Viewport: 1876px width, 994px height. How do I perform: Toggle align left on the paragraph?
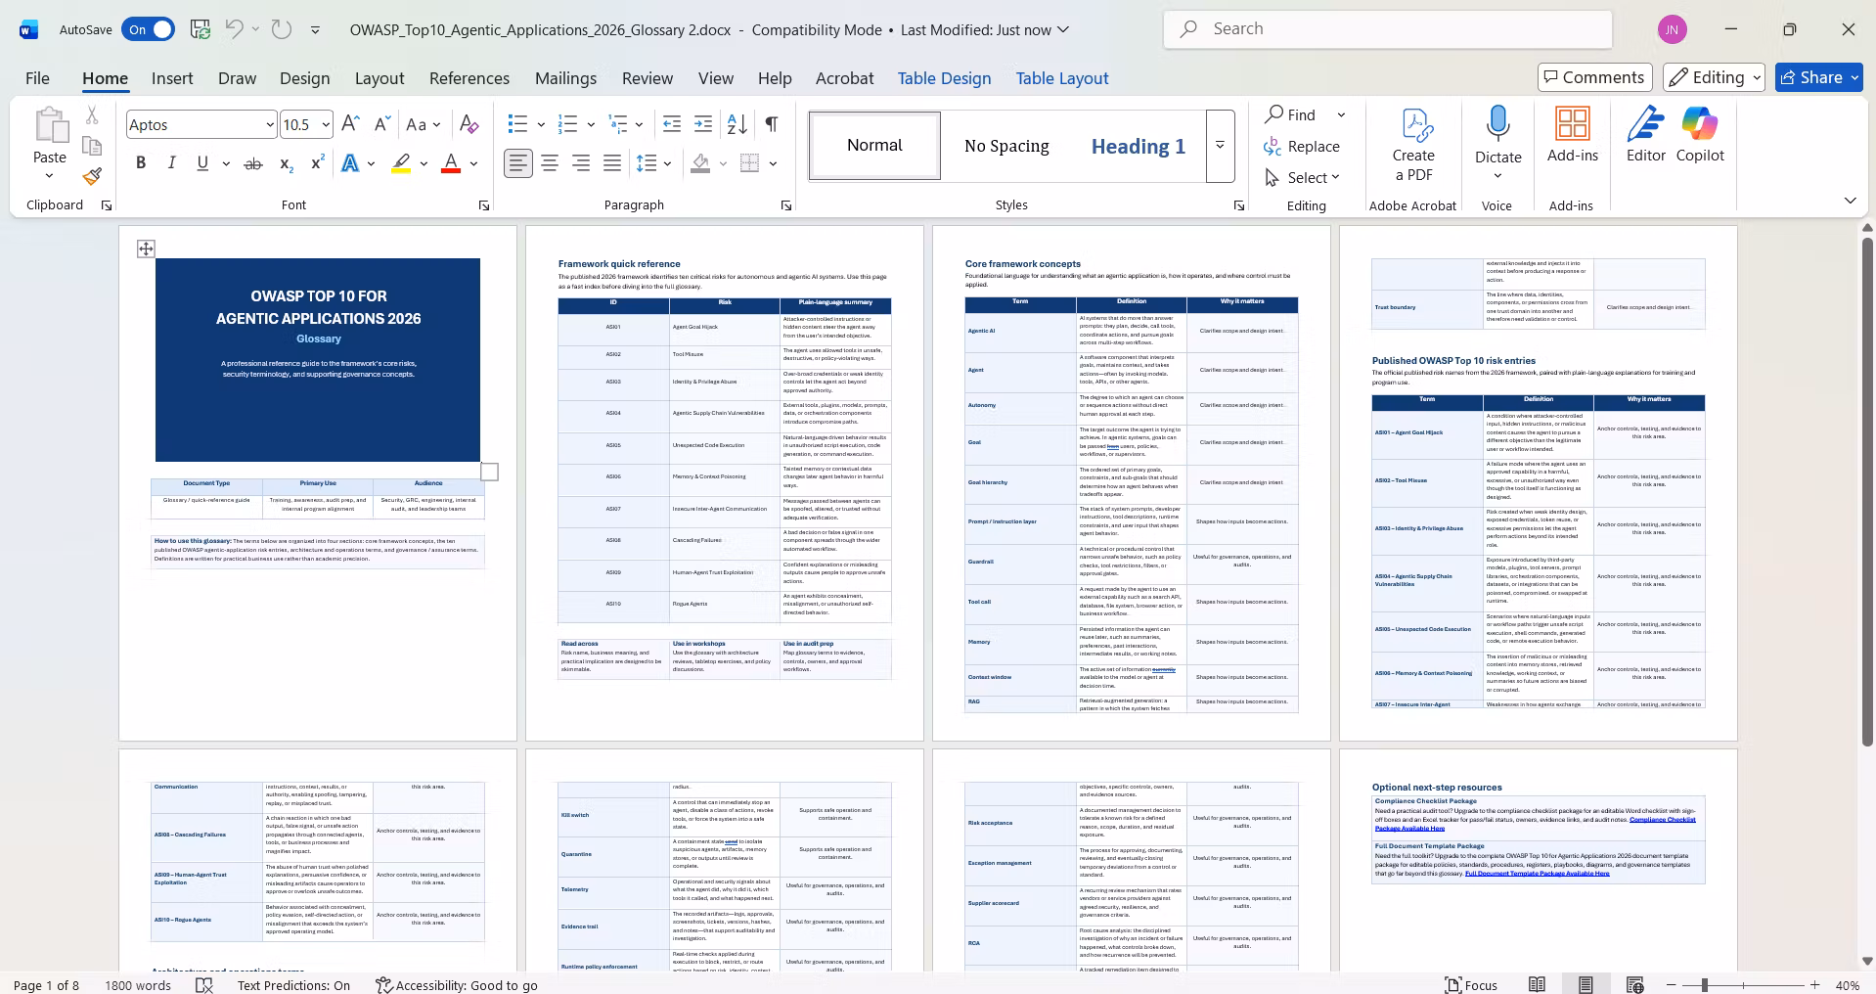[x=518, y=163]
